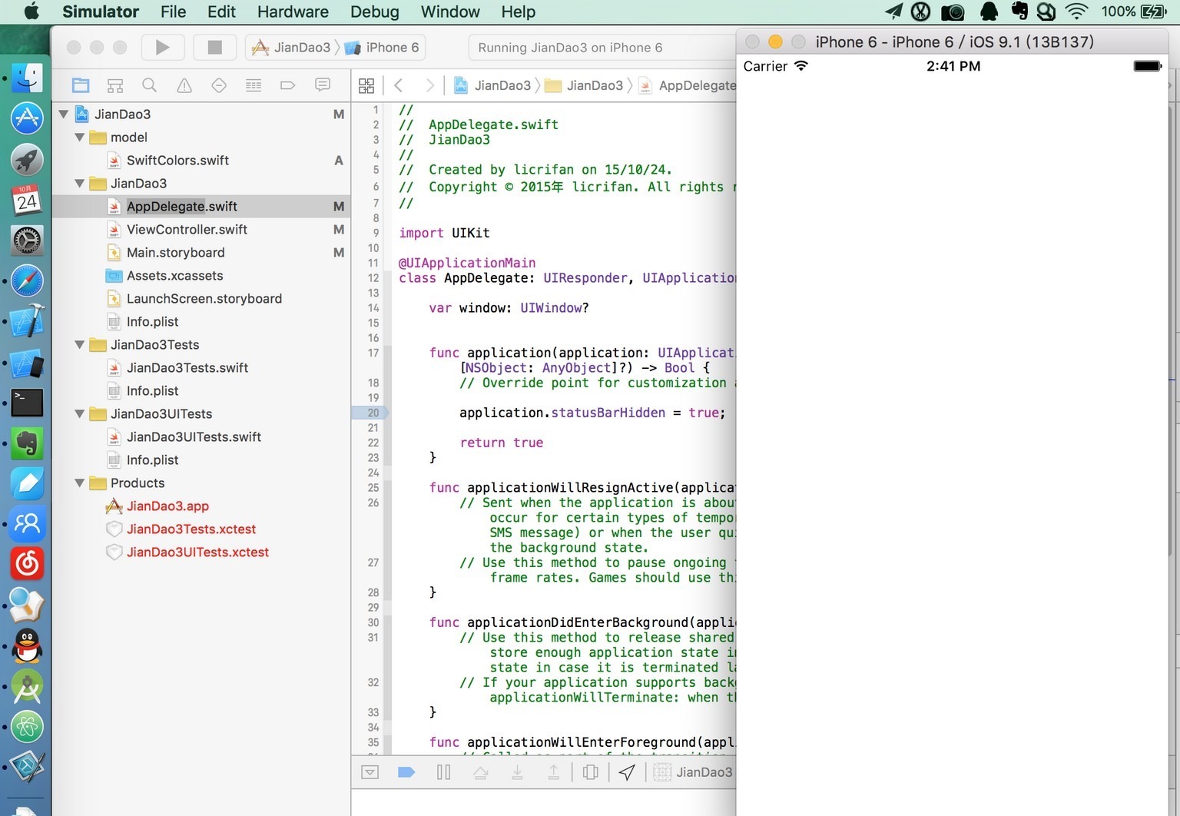Open the Project navigator folder icon
This screenshot has height=816, width=1180.
point(81,85)
